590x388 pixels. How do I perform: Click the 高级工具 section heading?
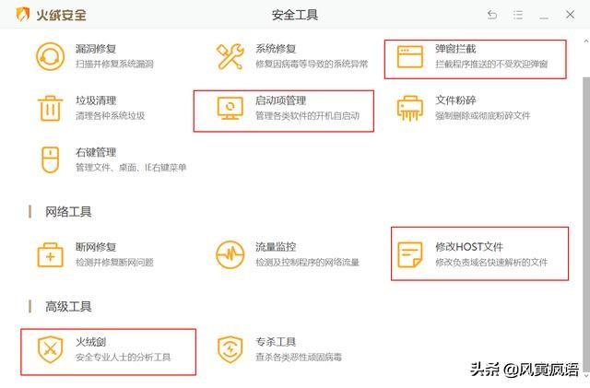pos(68,307)
